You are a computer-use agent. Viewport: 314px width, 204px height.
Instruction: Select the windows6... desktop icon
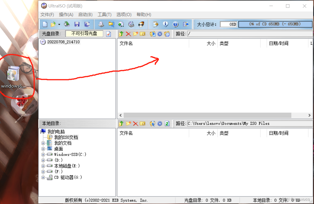tap(13, 77)
